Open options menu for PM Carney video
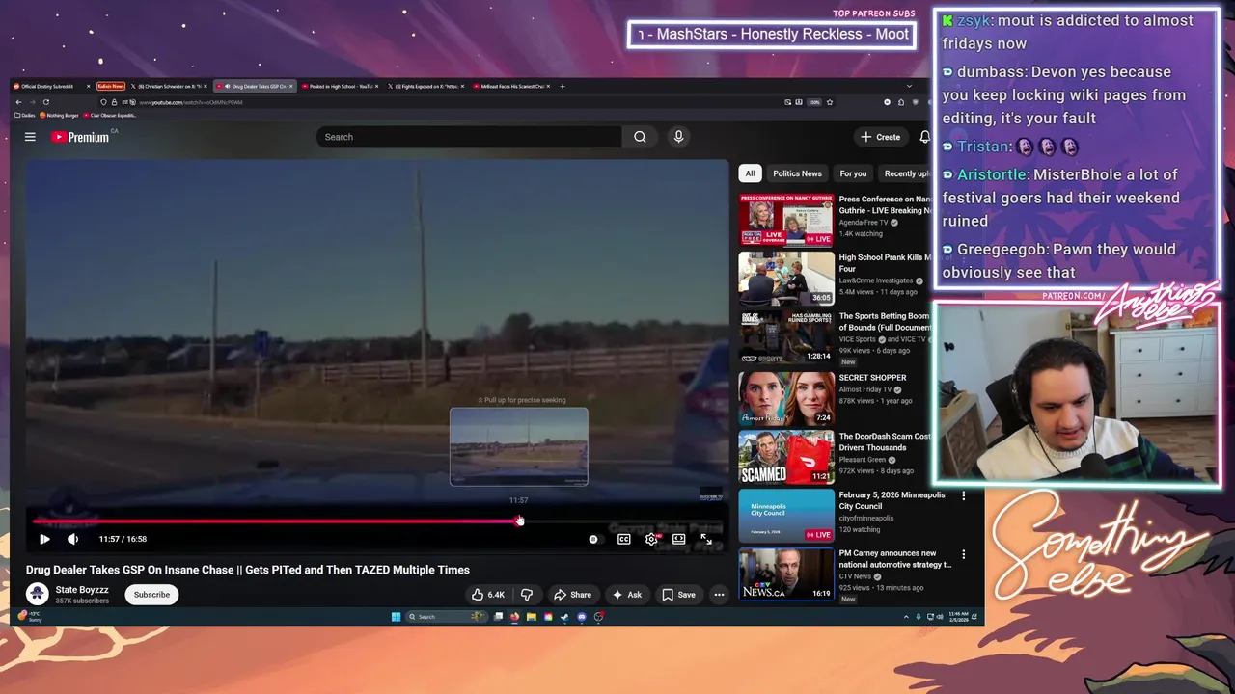The width and height of the screenshot is (1235, 694). (963, 555)
